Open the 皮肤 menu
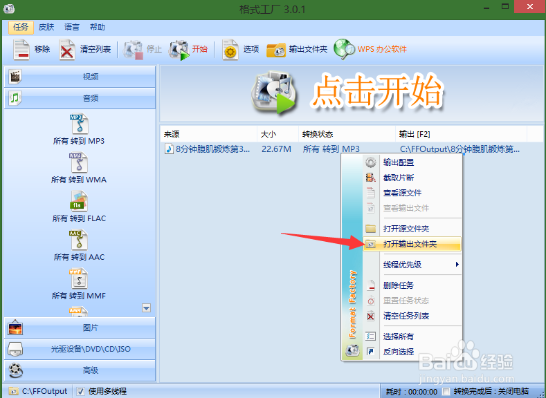The width and height of the screenshot is (546, 398). click(46, 27)
